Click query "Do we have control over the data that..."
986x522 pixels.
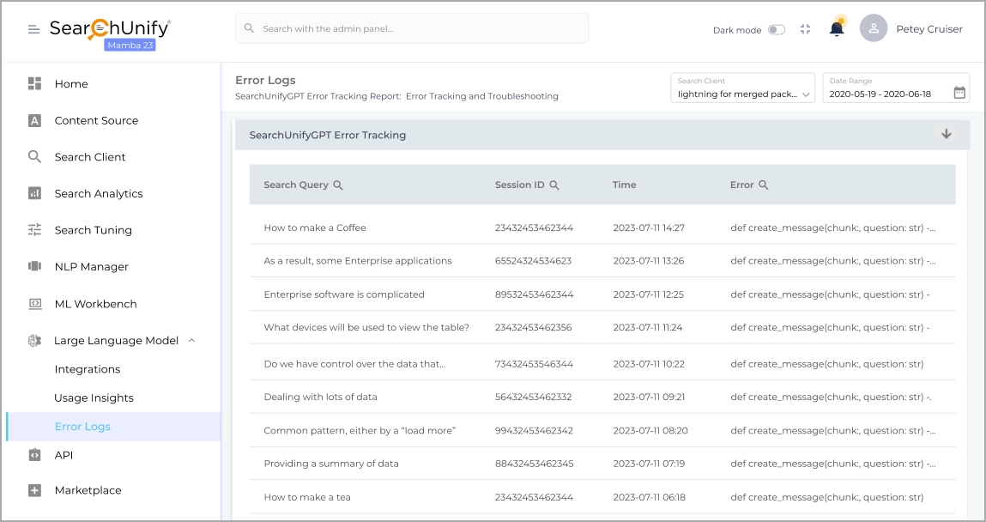coord(354,364)
